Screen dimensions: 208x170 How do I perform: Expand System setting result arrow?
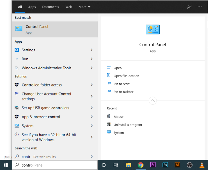[x=92, y=126]
